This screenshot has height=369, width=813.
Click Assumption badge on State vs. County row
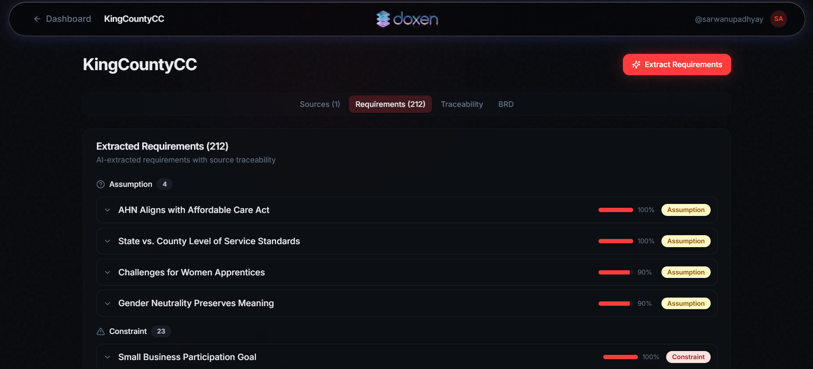click(686, 241)
